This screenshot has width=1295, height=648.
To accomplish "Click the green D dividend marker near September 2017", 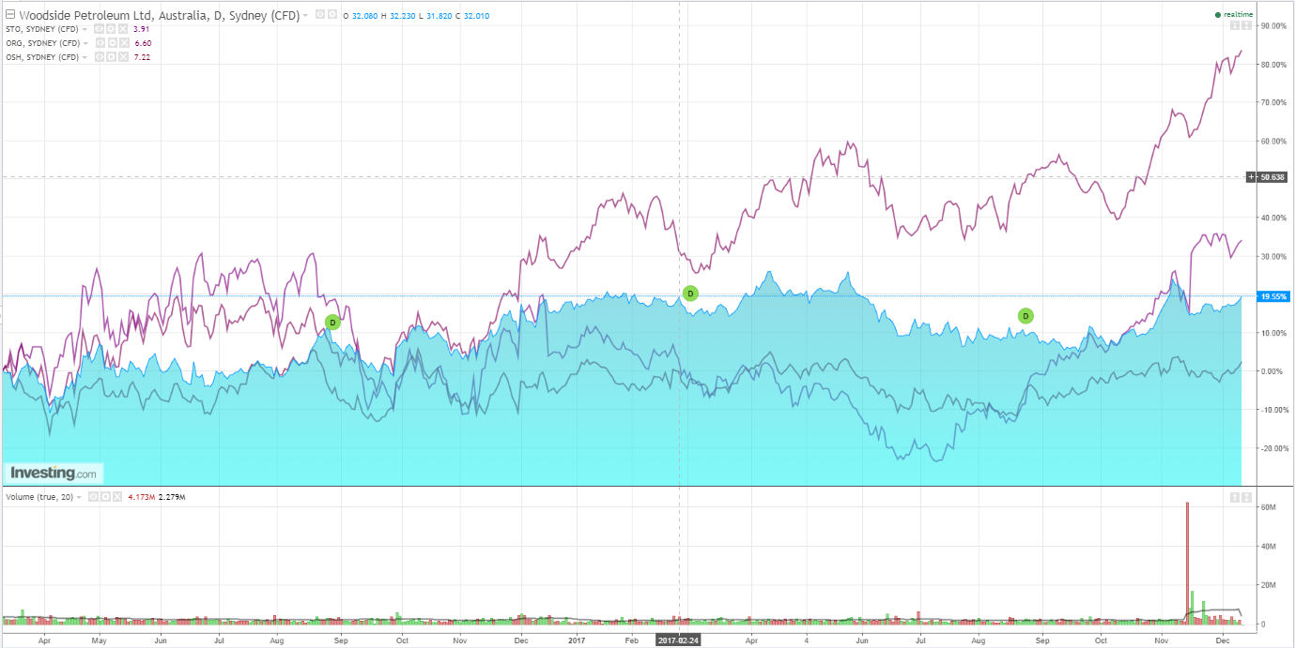I will pyautogui.click(x=1025, y=316).
